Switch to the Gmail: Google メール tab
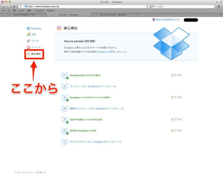The width and height of the screenshot is (223, 176). [23, 15]
